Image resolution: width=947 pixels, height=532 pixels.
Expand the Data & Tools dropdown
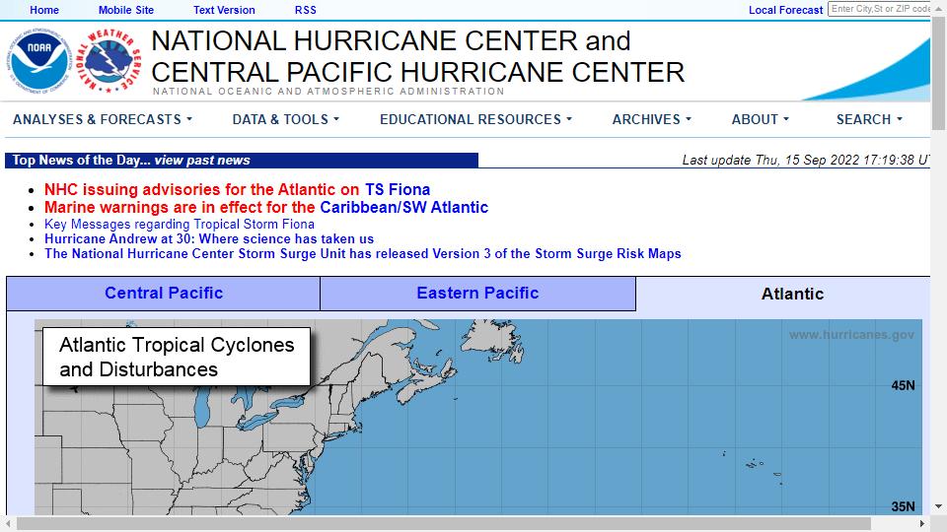pos(286,119)
